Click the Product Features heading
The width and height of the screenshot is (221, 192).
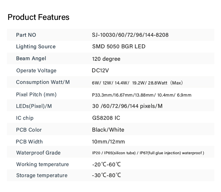pos(38,17)
